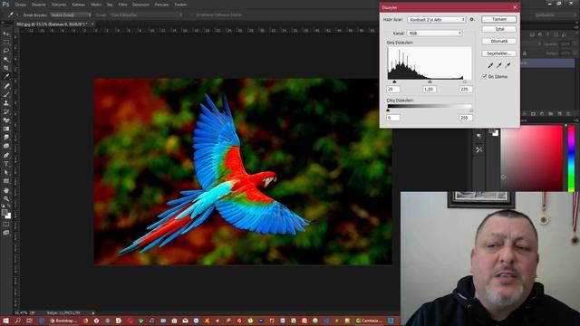This screenshot has height=326, width=580.
Task: Select the Brush tool
Action: point(6,94)
